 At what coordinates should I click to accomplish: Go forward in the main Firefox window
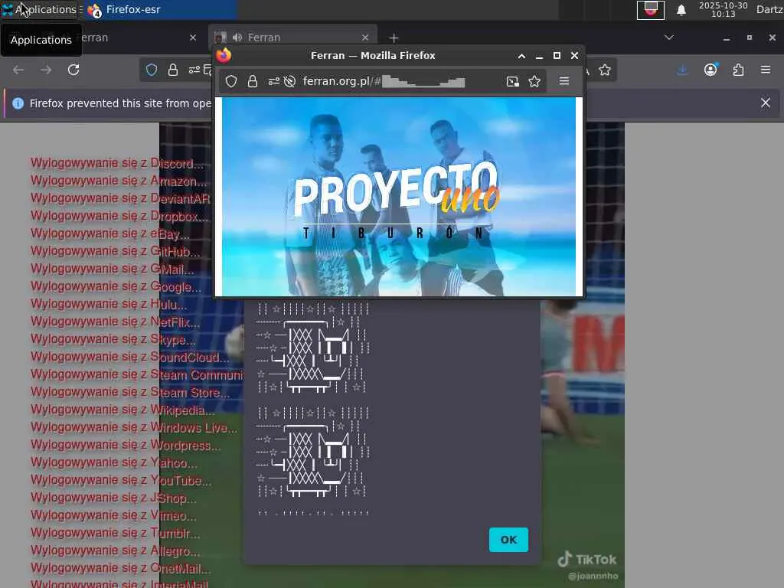(x=46, y=70)
